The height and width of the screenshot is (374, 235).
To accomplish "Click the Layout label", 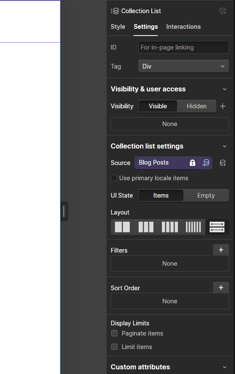I will pos(120,212).
